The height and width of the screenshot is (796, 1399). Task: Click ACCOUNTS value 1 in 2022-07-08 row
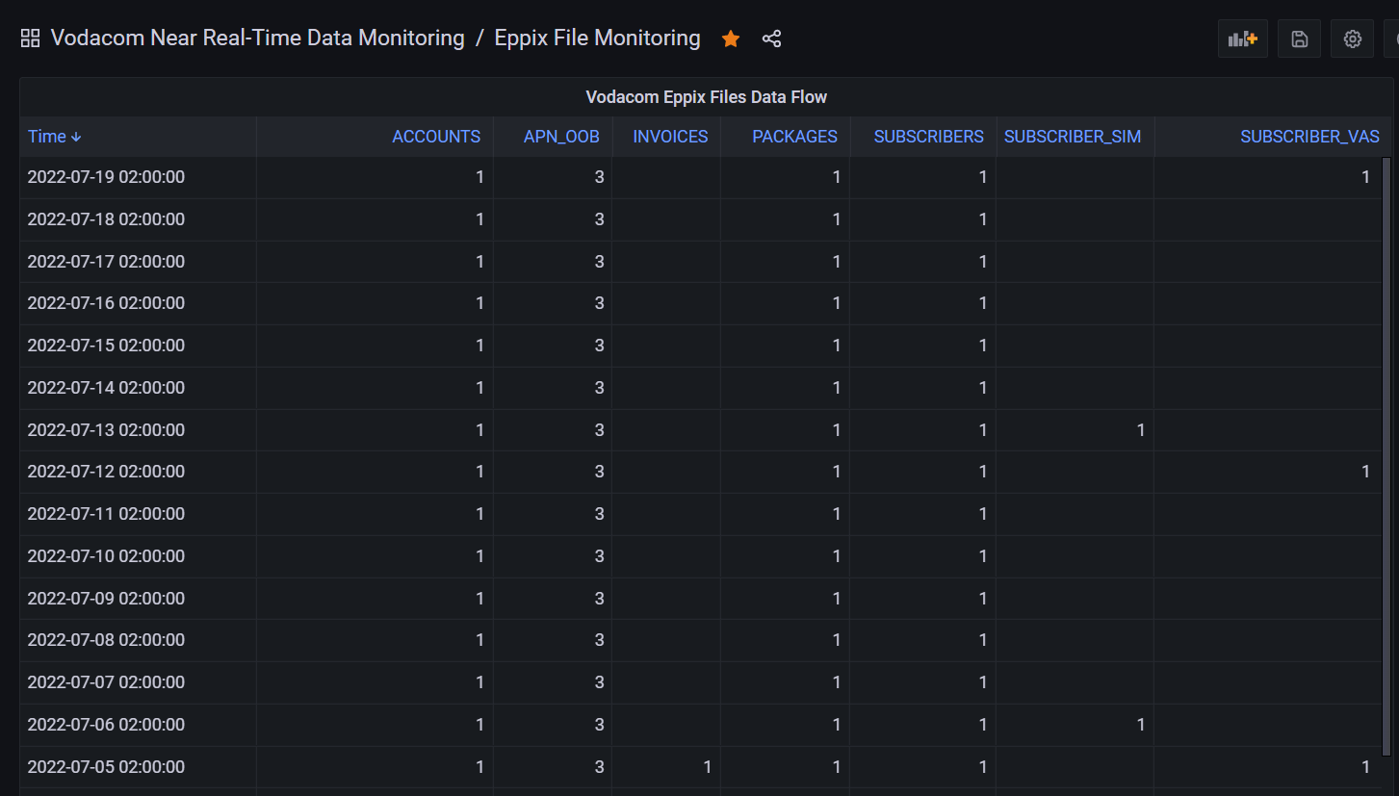(479, 640)
